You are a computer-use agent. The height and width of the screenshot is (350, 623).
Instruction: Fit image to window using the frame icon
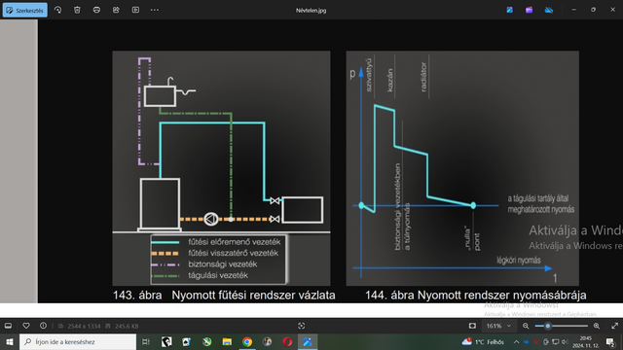472,326
